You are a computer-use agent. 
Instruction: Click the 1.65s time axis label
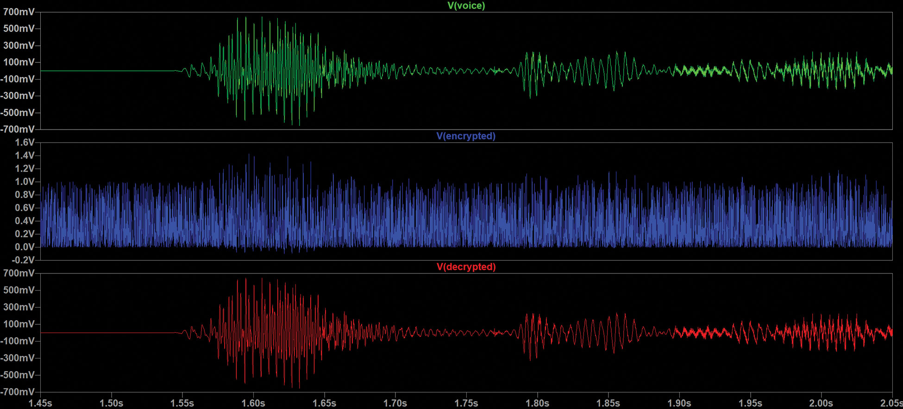click(x=324, y=403)
